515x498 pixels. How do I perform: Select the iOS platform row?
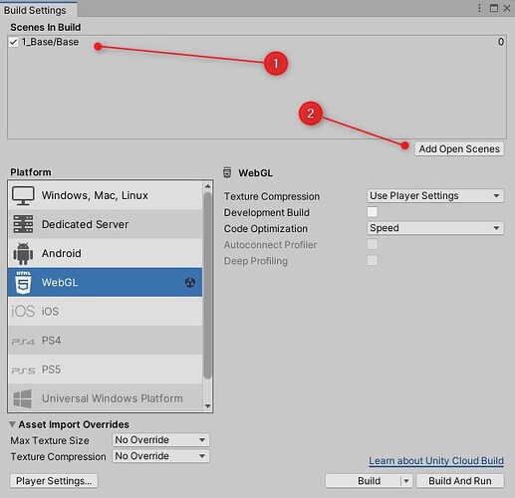click(105, 312)
